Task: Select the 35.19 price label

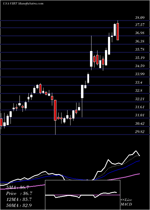Action: 139,58
